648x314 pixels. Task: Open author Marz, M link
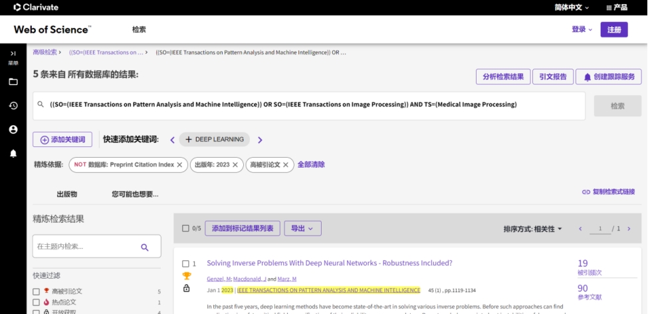tap(287, 279)
